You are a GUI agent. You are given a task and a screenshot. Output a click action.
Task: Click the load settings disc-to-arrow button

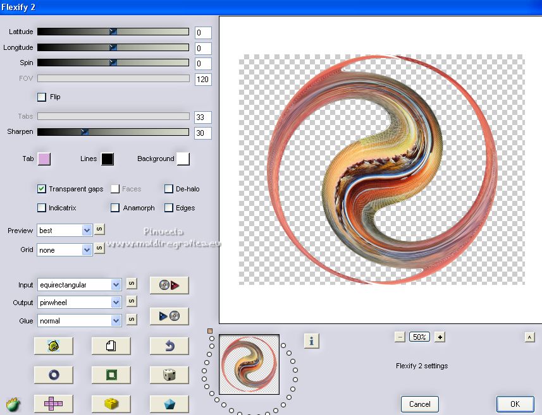click(169, 285)
